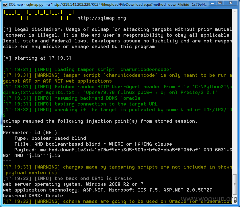Click the SQLmap window title text
Image resolution: width=240 pixels, height=207 pixels.
tap(108, 5)
